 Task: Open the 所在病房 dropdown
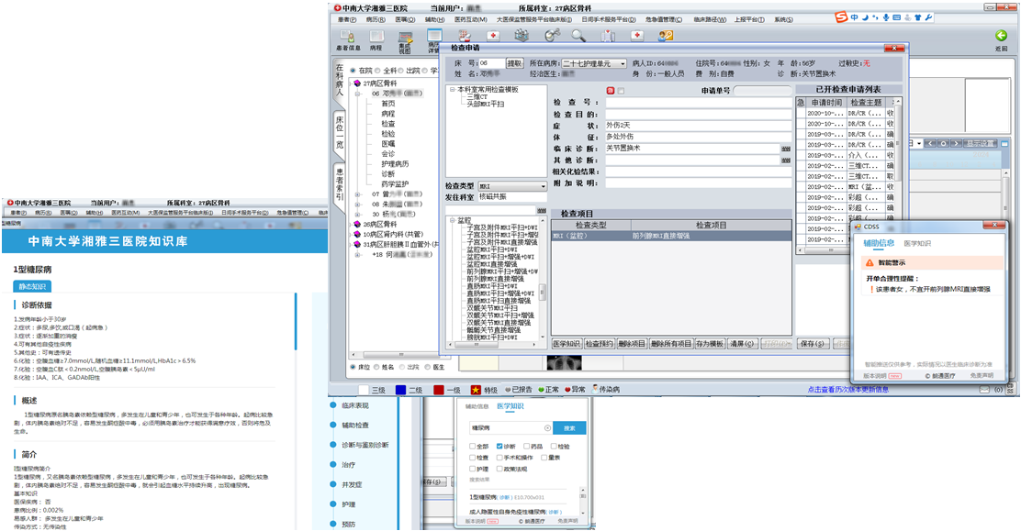[622, 64]
